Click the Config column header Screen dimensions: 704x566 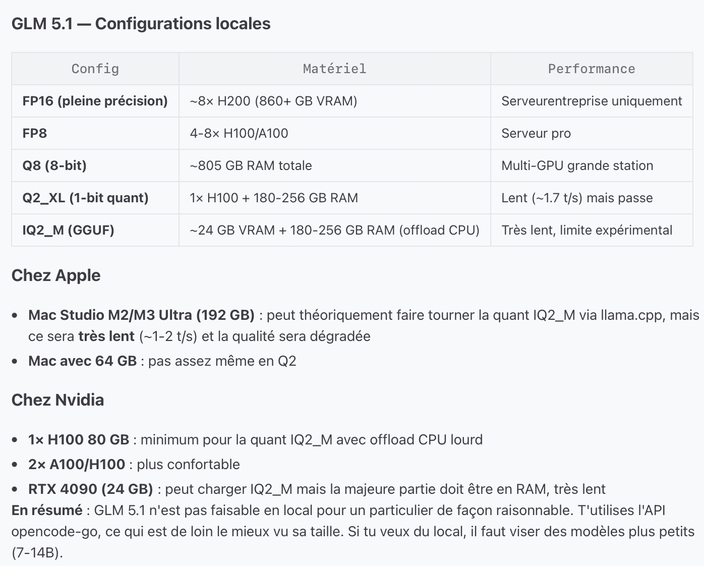click(x=95, y=69)
